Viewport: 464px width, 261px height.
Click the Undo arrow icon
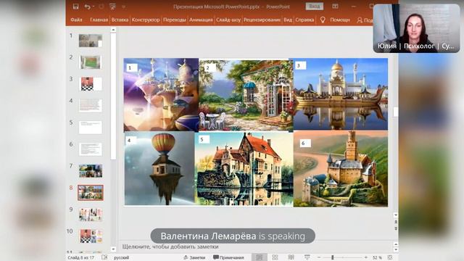click(87, 7)
